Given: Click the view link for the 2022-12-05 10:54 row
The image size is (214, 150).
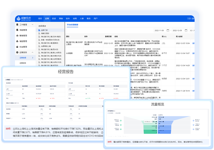Looking at the screenshot, I should point(193,43).
